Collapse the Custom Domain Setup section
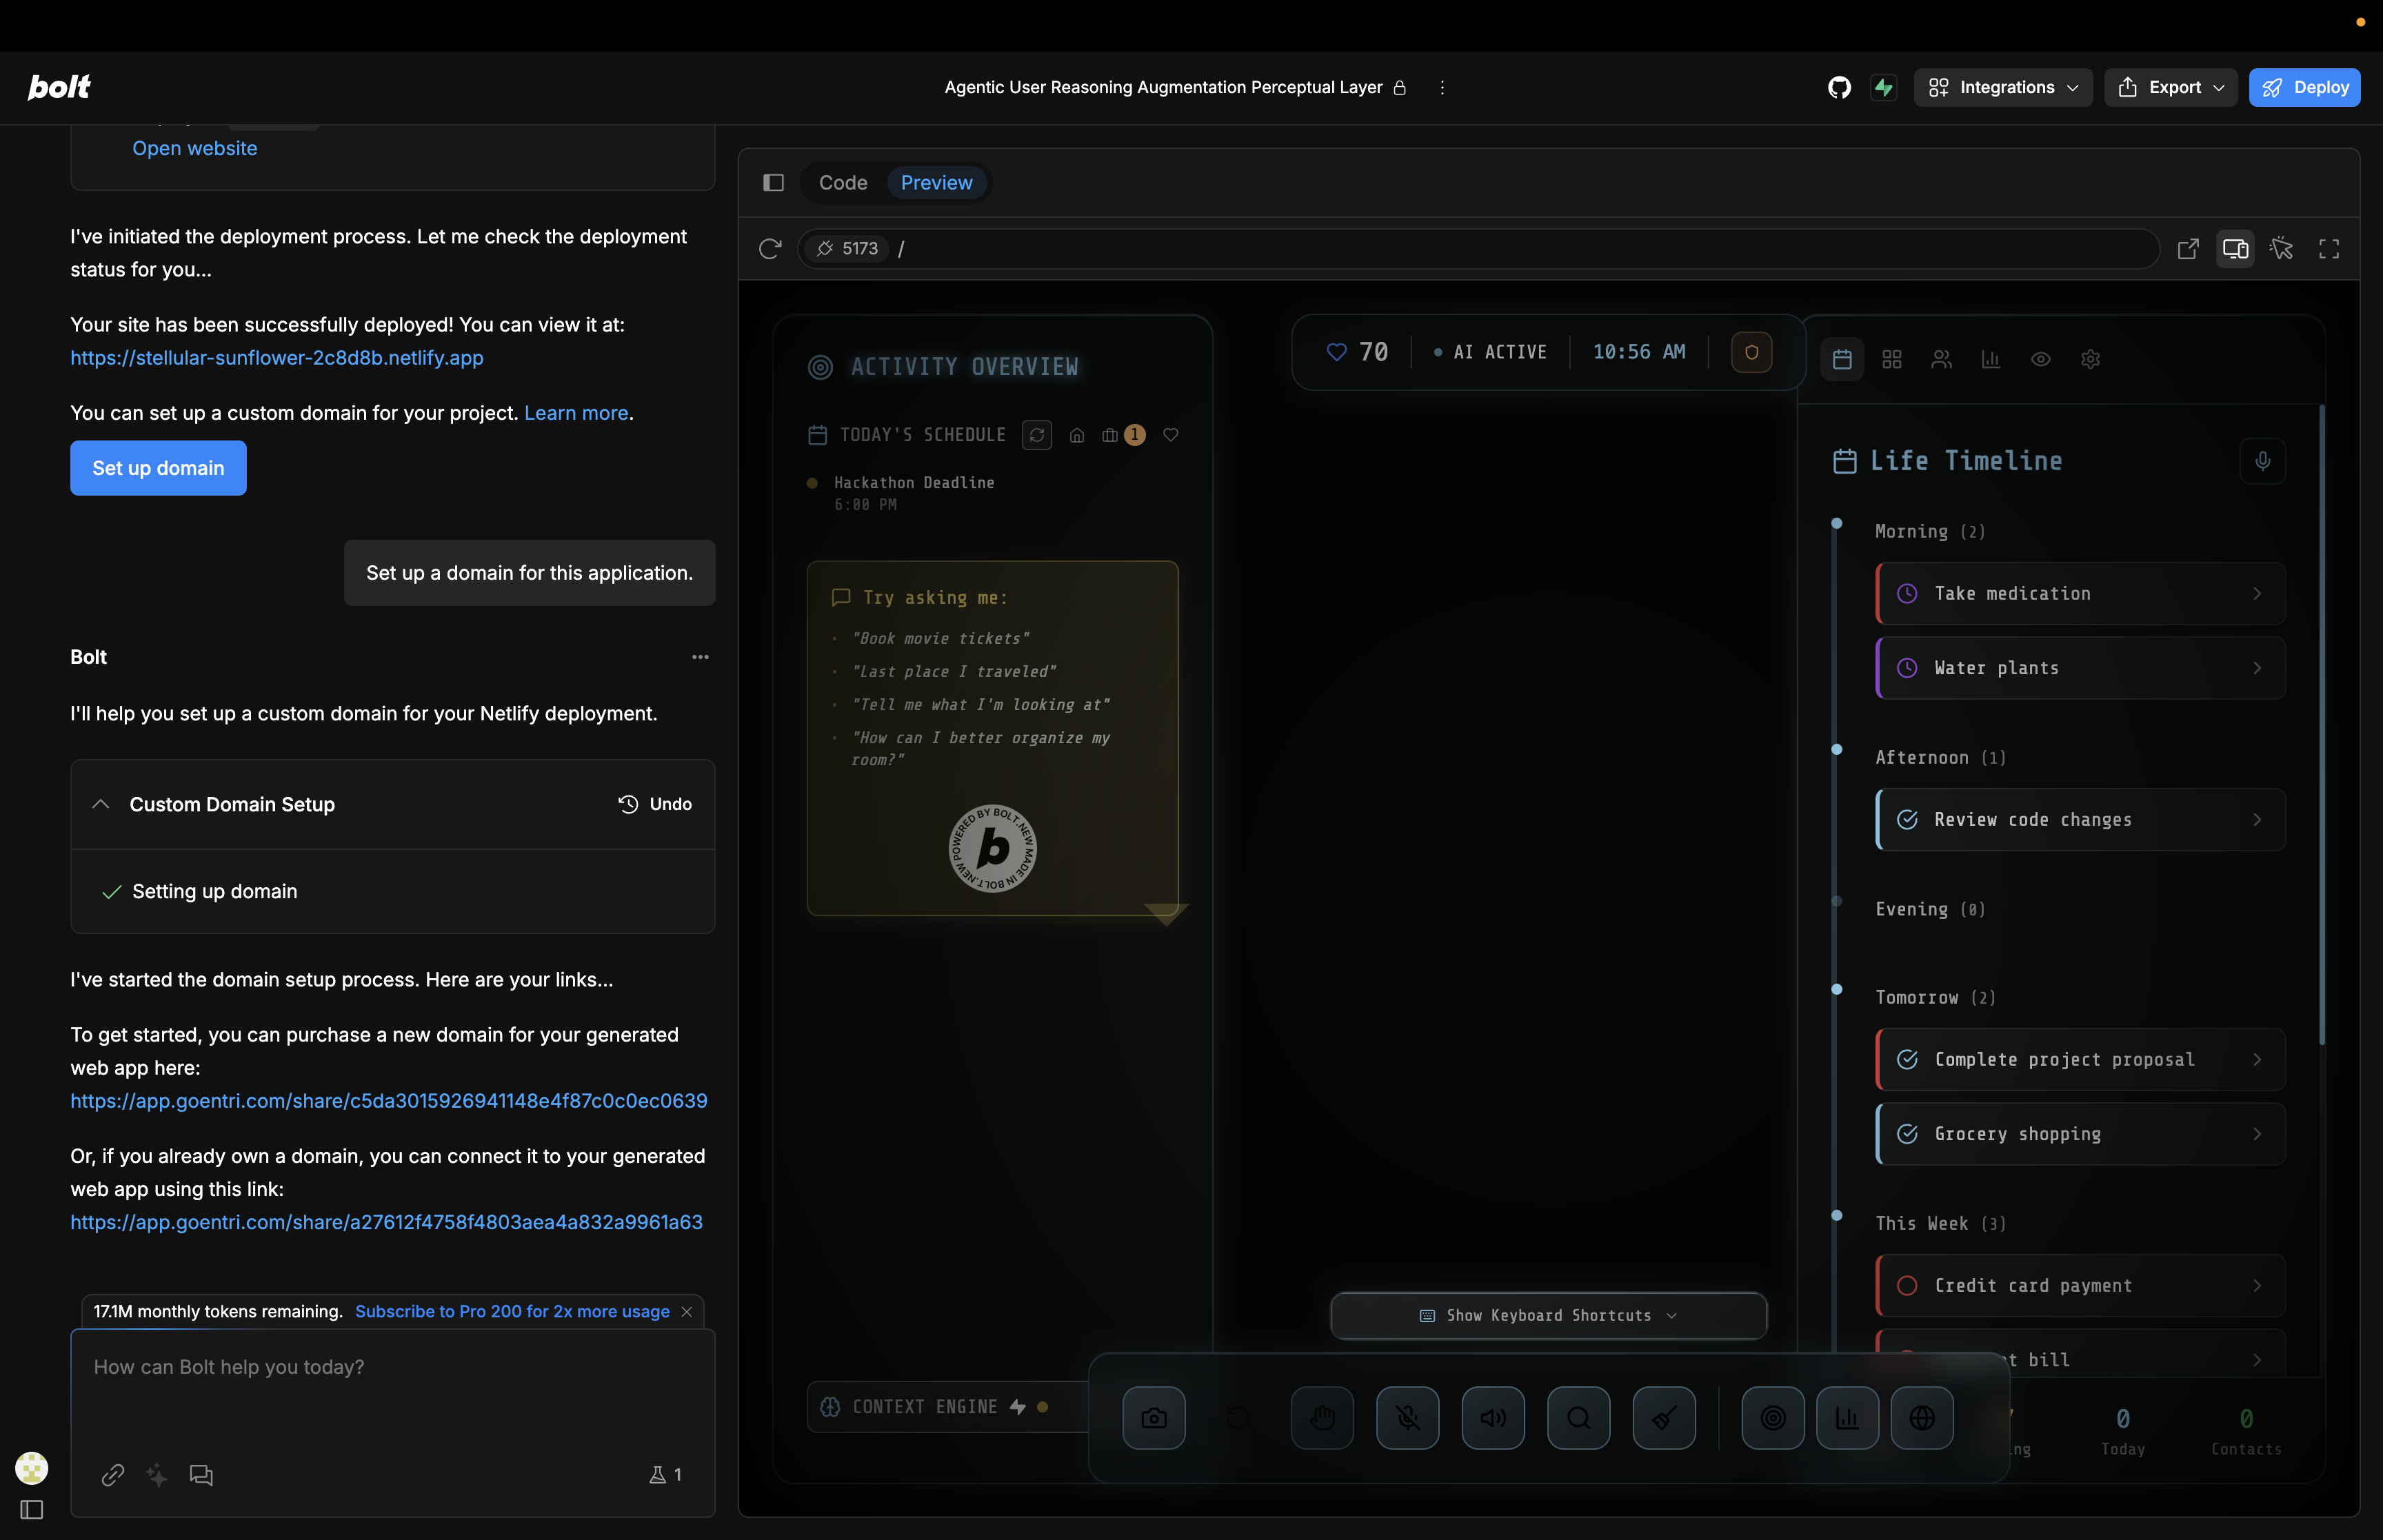 (101, 804)
